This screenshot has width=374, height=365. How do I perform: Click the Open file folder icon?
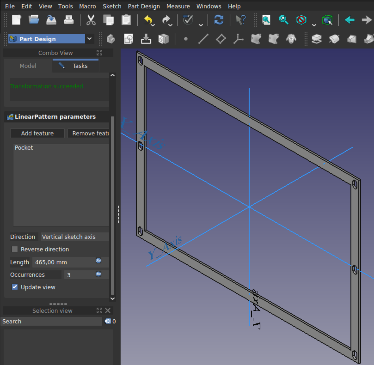[34, 20]
